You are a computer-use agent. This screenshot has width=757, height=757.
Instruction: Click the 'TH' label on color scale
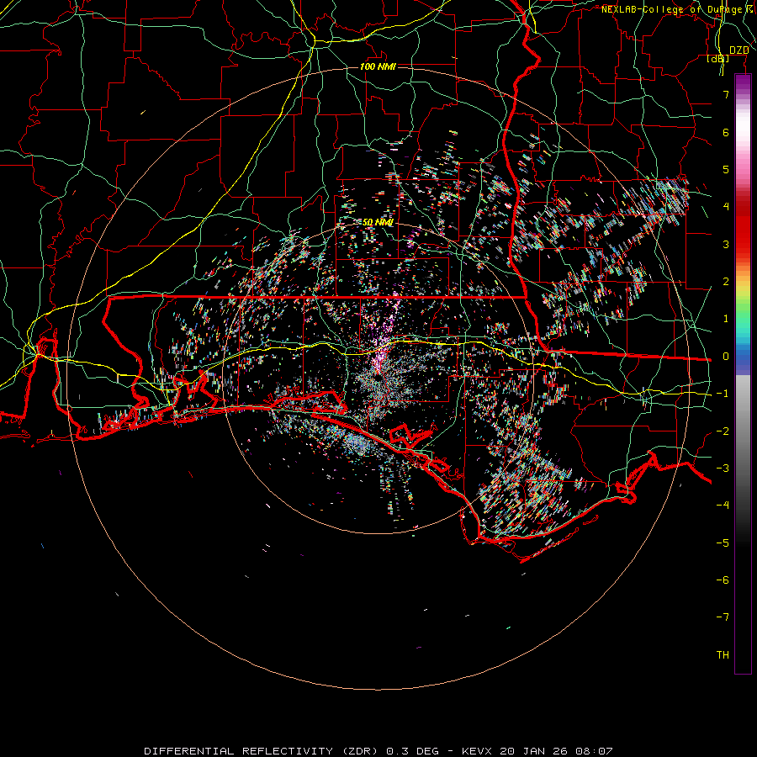pyautogui.click(x=723, y=655)
